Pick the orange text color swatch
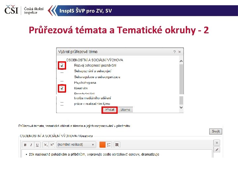 pyautogui.click(x=102, y=145)
